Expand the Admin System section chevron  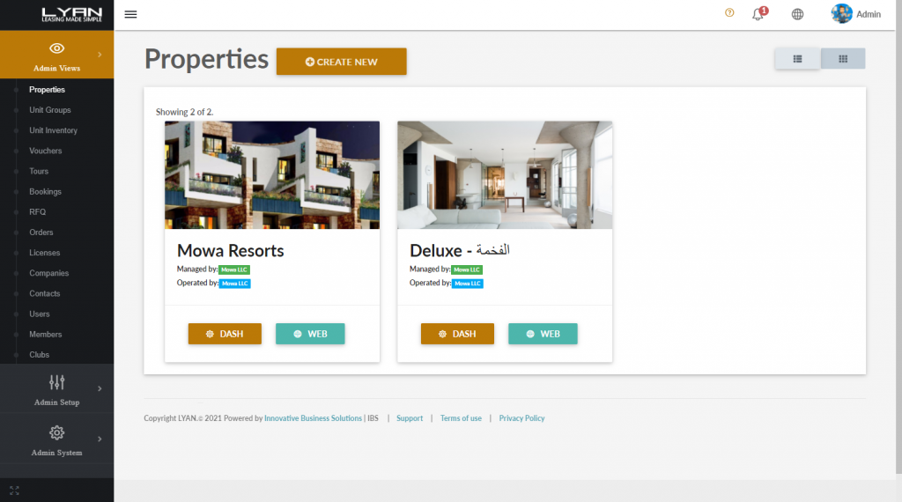click(100, 439)
